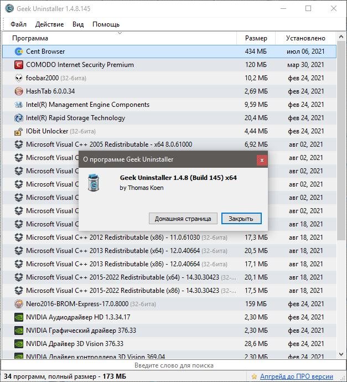Click the search field at the bottom
The width and height of the screenshot is (347, 382).
[173, 365]
